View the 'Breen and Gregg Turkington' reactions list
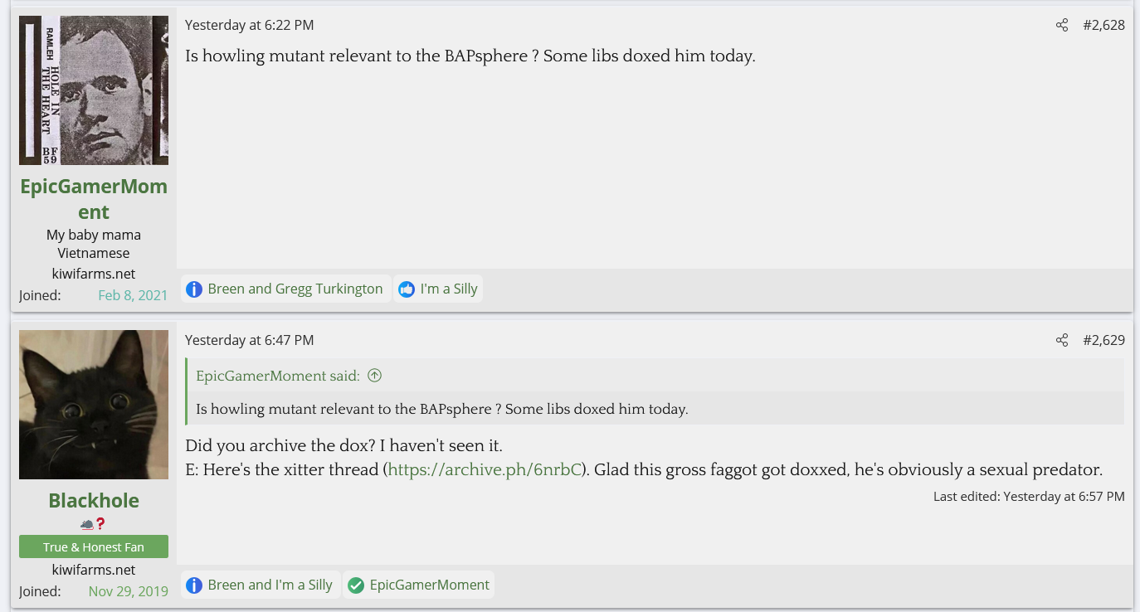 (295, 289)
